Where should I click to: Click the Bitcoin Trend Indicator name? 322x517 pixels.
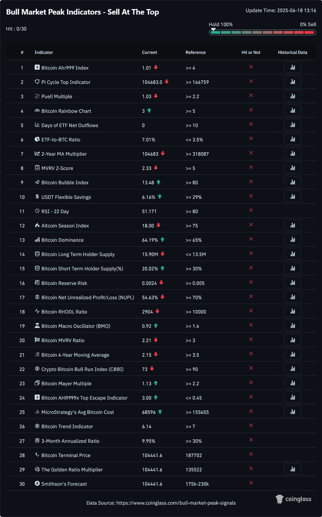tap(67, 427)
